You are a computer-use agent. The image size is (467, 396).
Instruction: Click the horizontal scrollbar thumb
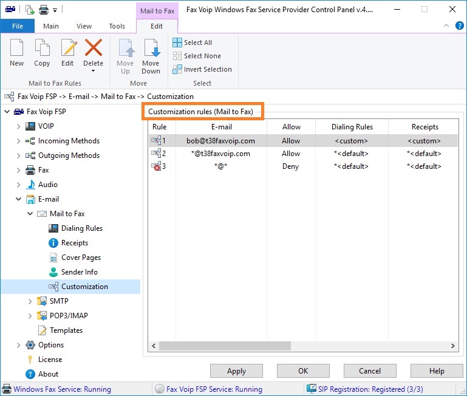(225, 346)
